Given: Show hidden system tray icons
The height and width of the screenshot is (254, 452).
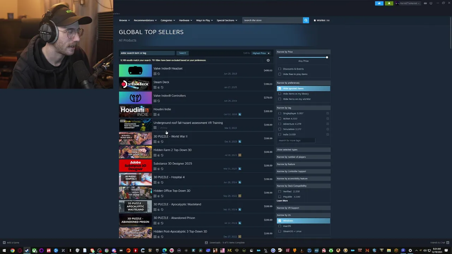Looking at the screenshot, I should point(417,250).
